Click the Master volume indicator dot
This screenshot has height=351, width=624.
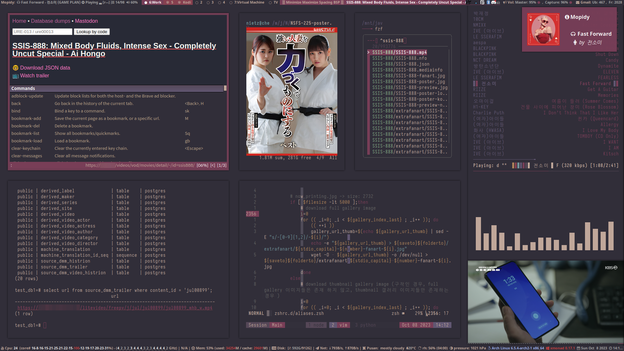point(539,2)
